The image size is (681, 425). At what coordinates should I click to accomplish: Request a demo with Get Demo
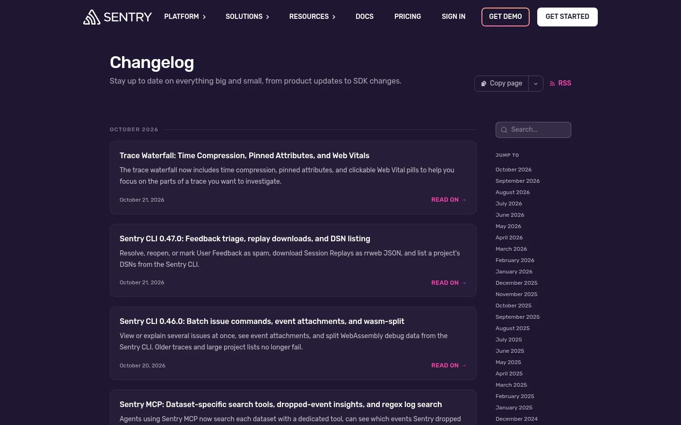tap(506, 17)
